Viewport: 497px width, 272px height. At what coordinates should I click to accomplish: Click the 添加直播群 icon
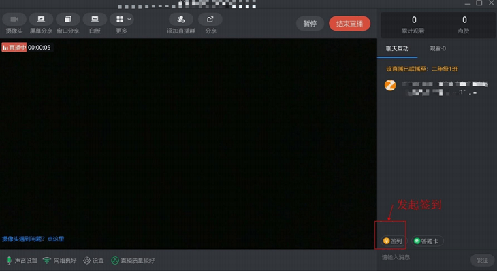click(x=181, y=20)
